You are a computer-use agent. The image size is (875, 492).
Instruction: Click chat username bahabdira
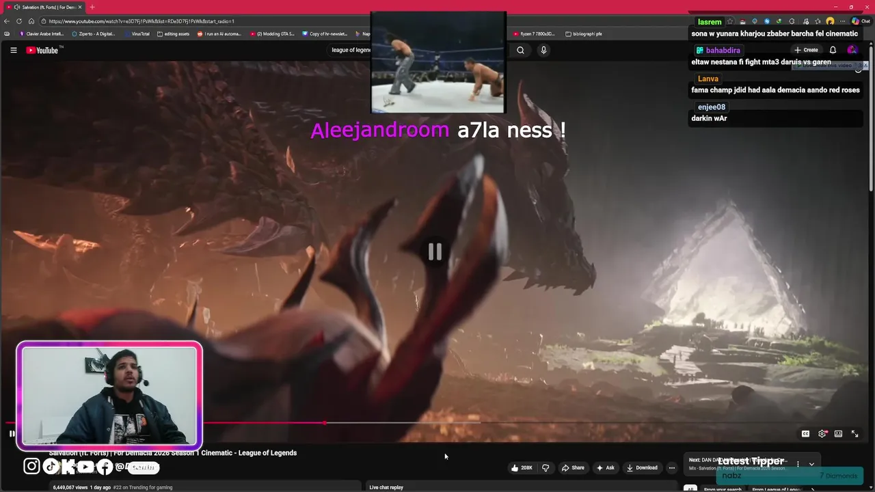(723, 51)
